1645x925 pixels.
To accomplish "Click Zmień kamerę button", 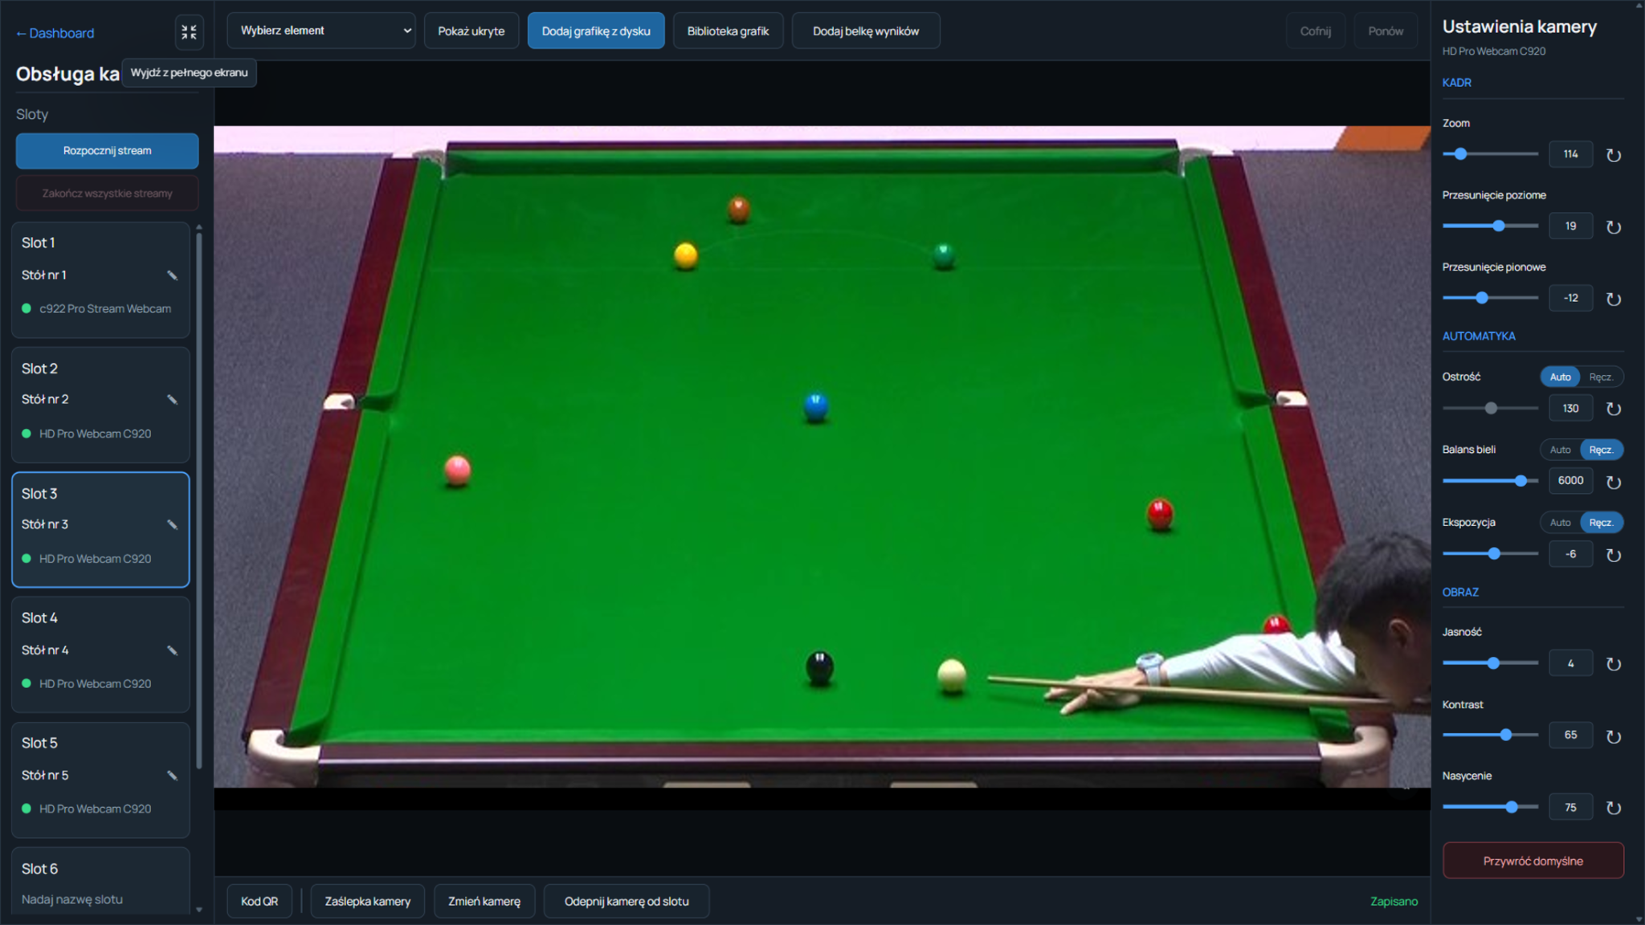I will [484, 901].
